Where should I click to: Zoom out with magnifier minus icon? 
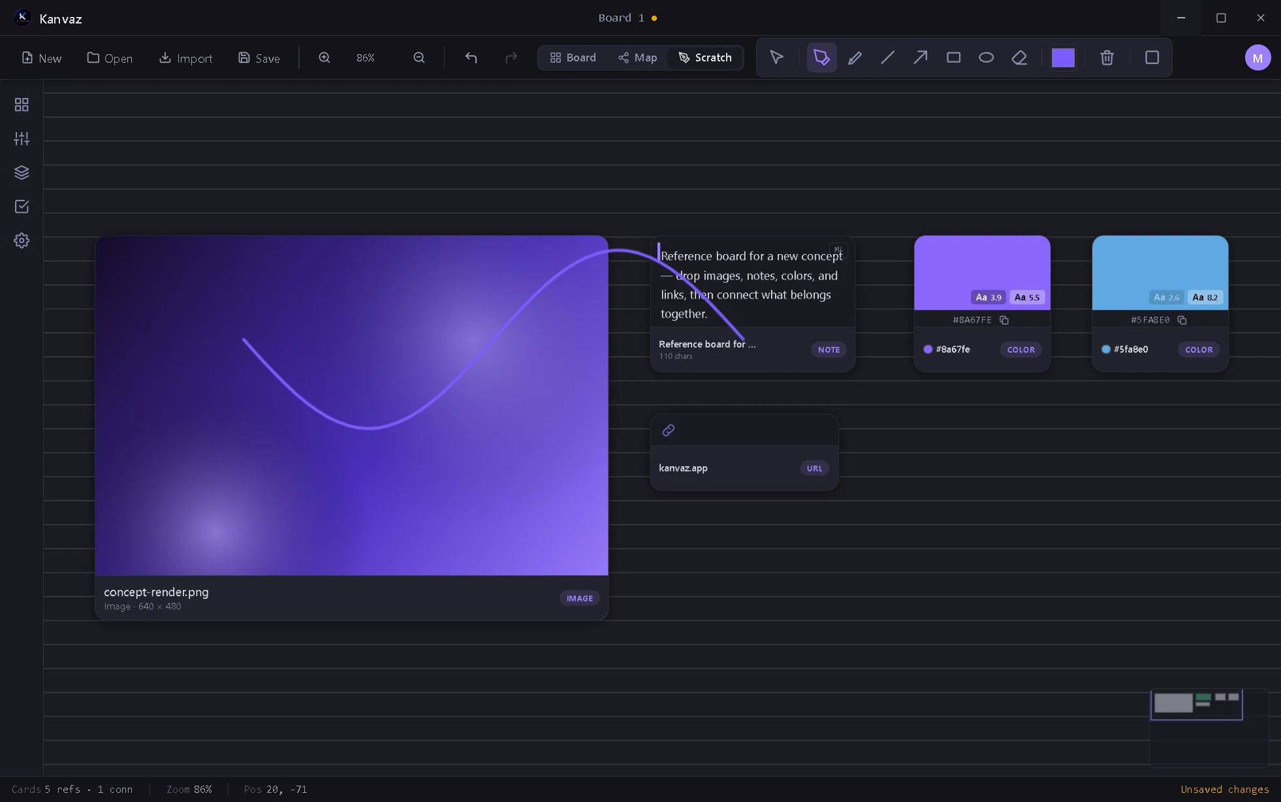419,57
